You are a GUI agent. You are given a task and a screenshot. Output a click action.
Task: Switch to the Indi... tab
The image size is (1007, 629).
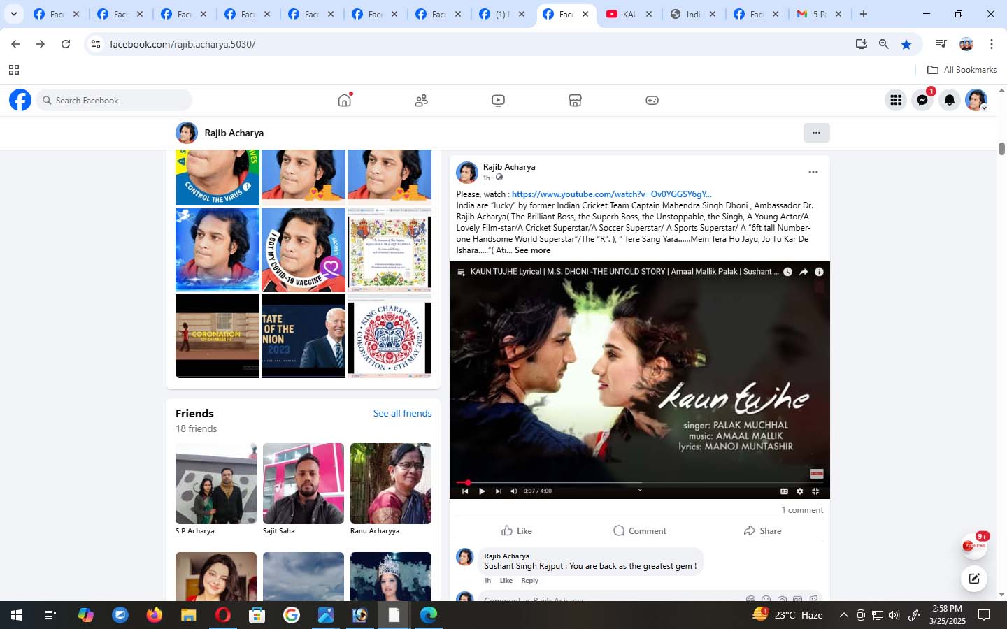pos(692,14)
